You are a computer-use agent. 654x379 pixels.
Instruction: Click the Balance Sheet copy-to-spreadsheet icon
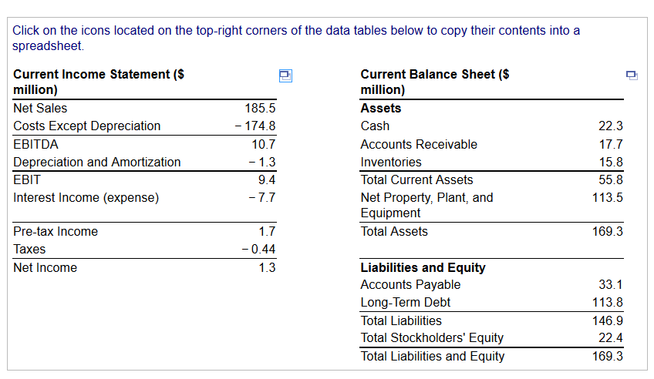[632, 75]
